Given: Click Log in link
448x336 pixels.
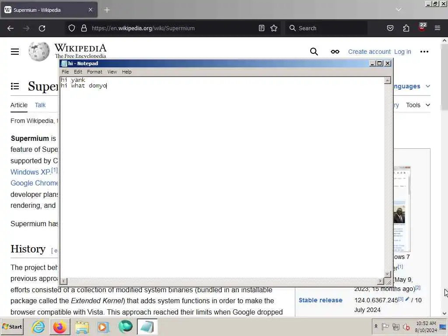Looking at the screenshot, I should coord(402,52).
